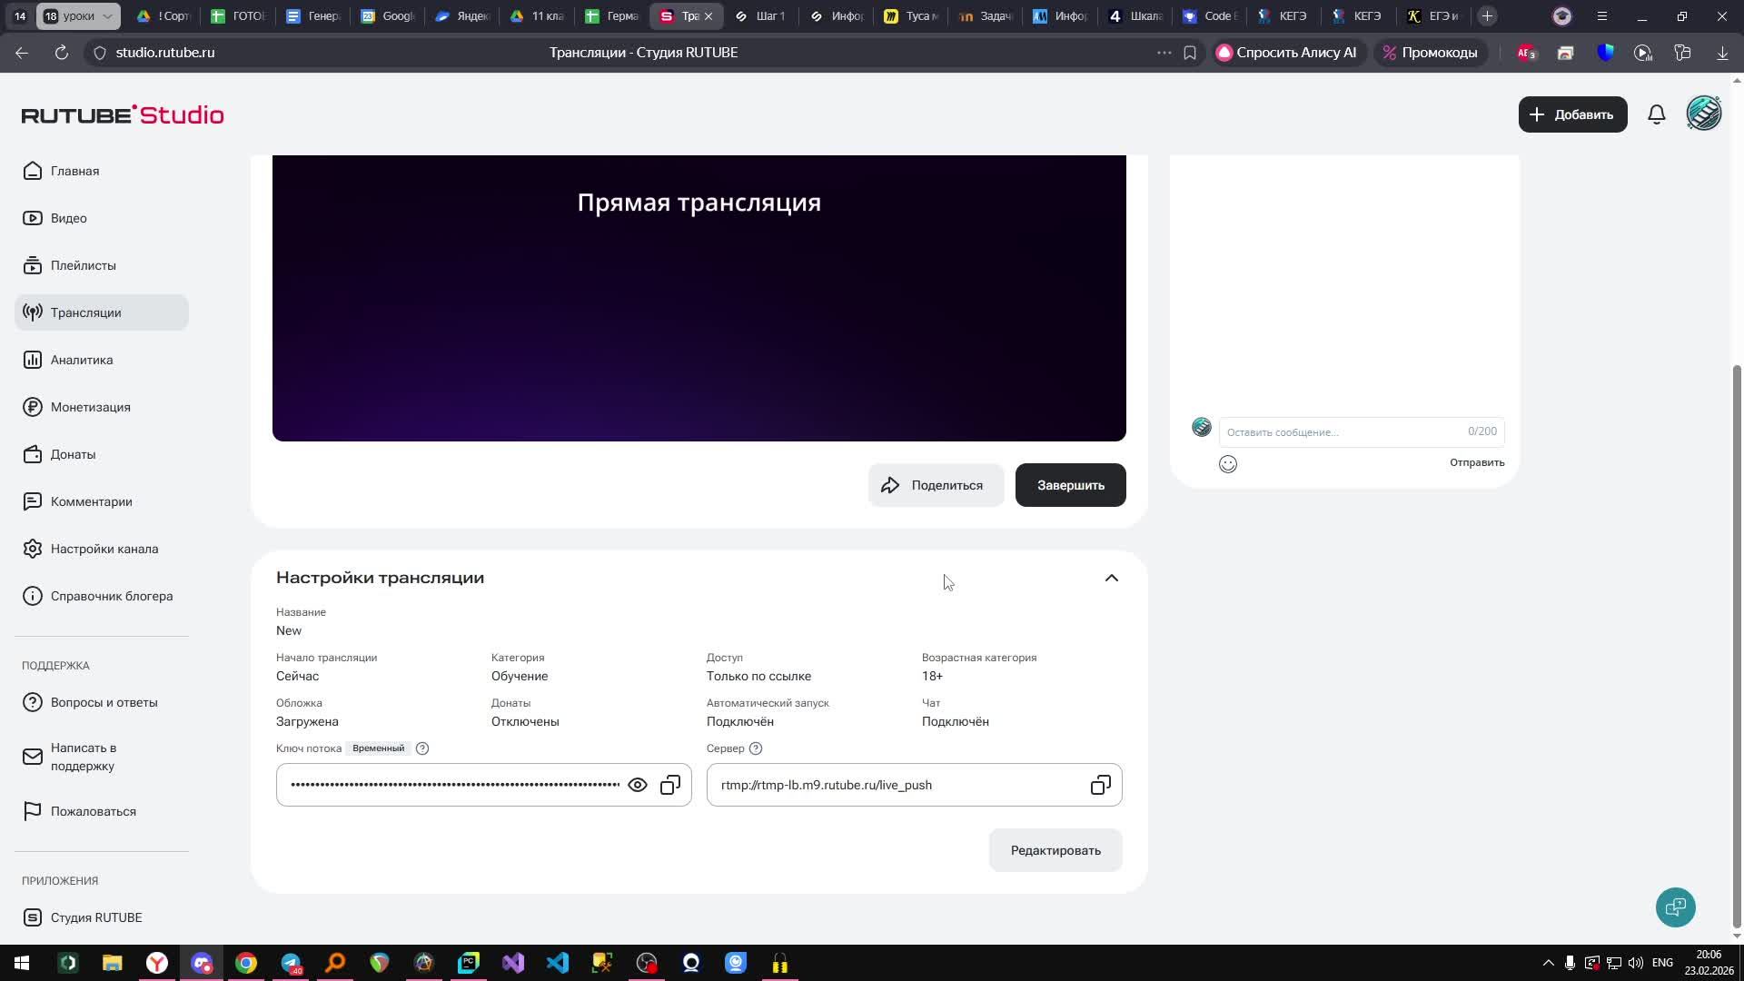Copy the stream key to clipboard

point(670,785)
